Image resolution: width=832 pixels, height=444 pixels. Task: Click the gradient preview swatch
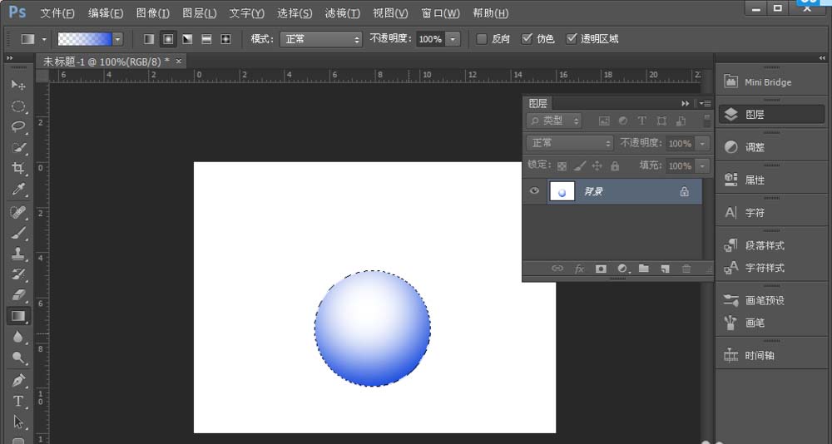[84, 39]
